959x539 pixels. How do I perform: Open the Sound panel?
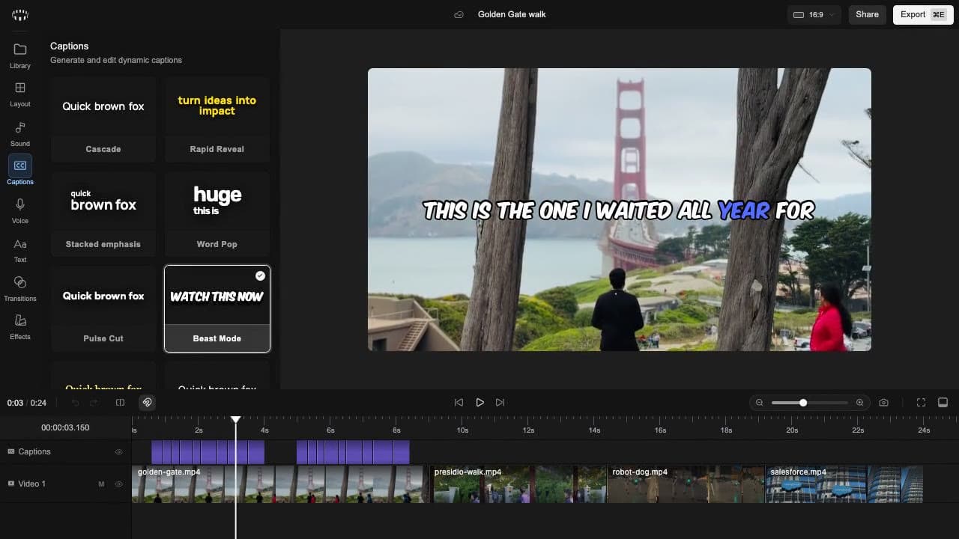tap(20, 133)
